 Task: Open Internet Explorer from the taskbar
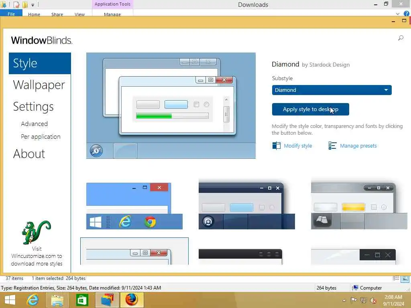pos(33,300)
